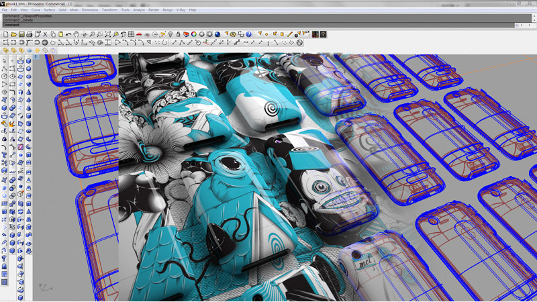Open Help with the blue question mark icon
This screenshot has height=302, width=537.
coord(249,34)
